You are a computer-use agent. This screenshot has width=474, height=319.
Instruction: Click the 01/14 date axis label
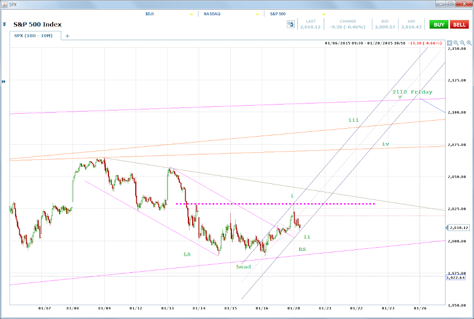coord(199,308)
